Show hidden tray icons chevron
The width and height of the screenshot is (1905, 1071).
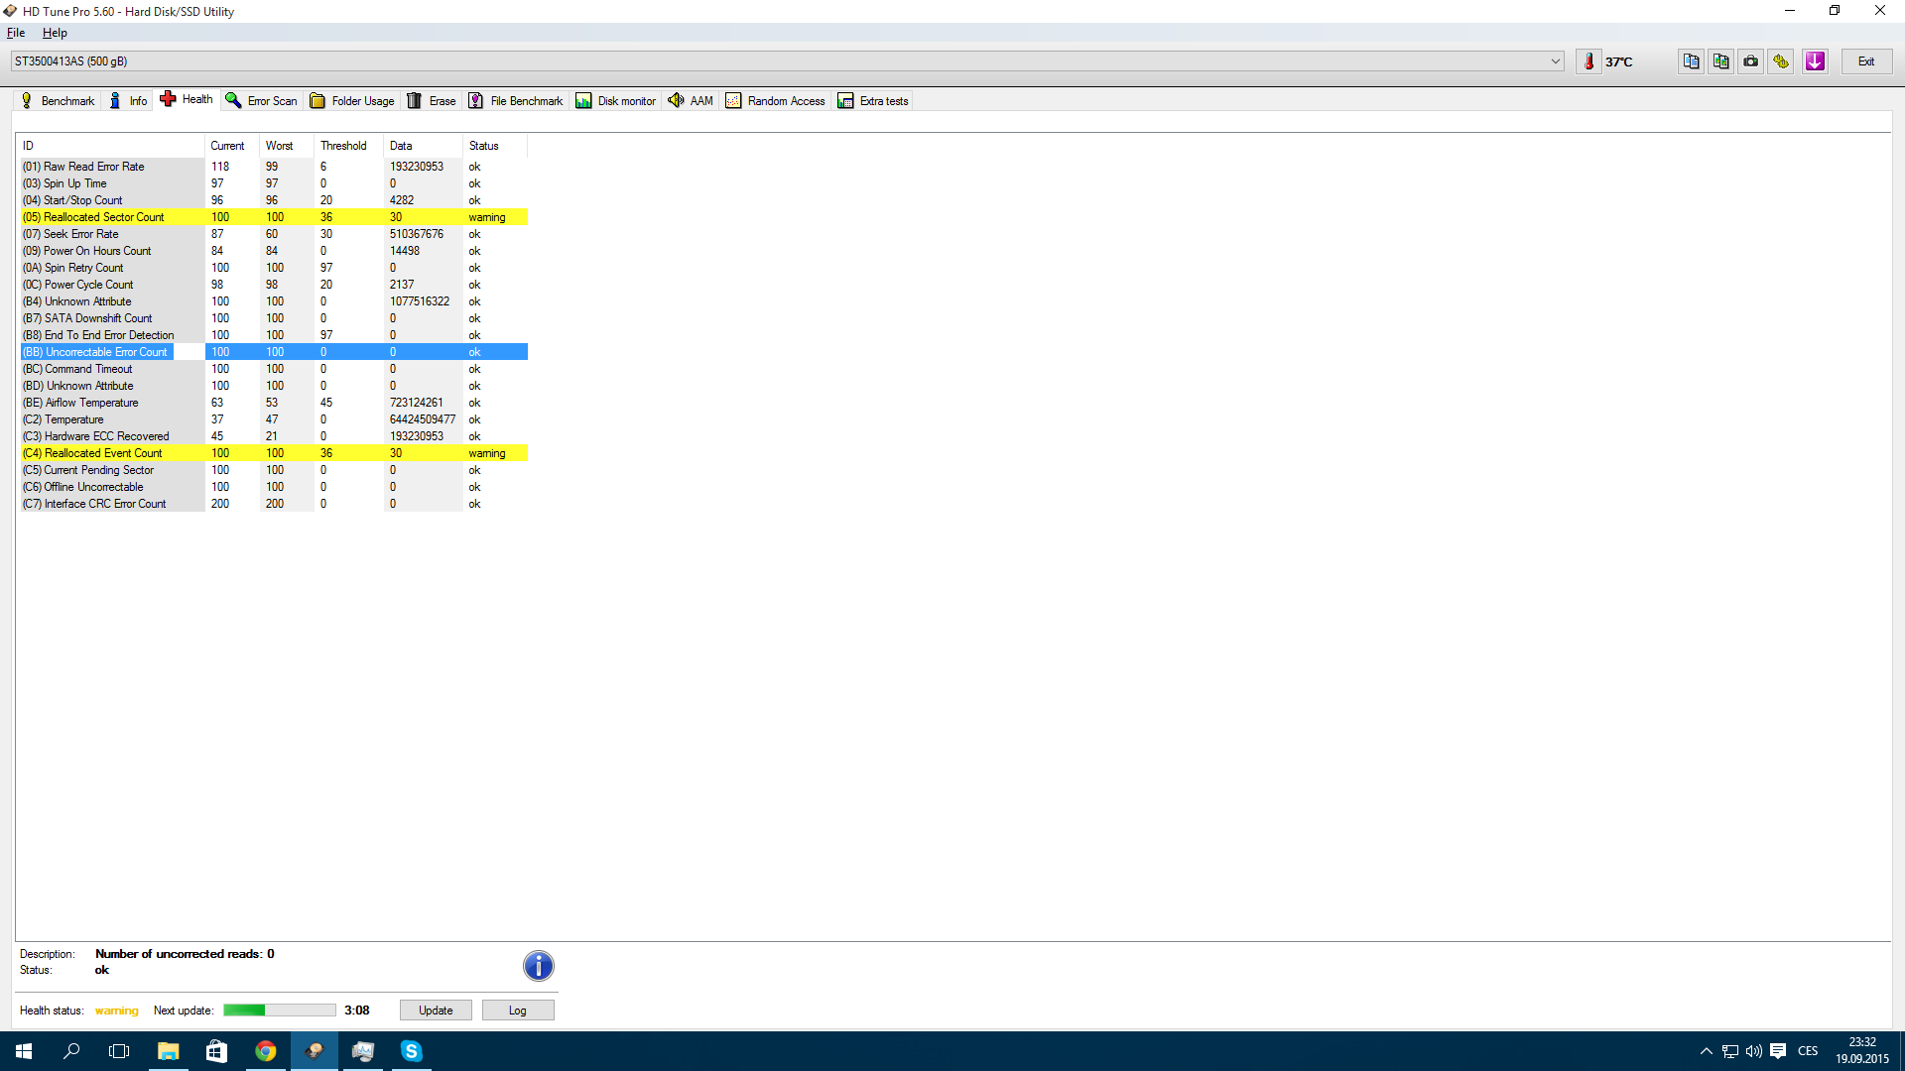click(x=1706, y=1051)
